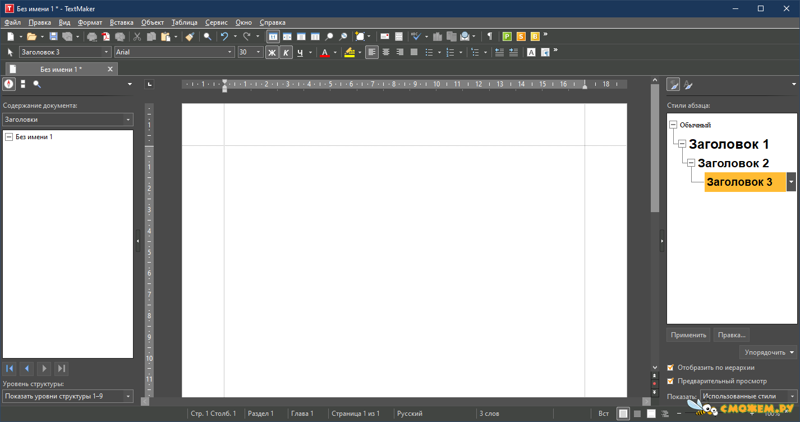The image size is (800, 422).
Task: Click the Format painter brush icon
Action: 190,36
